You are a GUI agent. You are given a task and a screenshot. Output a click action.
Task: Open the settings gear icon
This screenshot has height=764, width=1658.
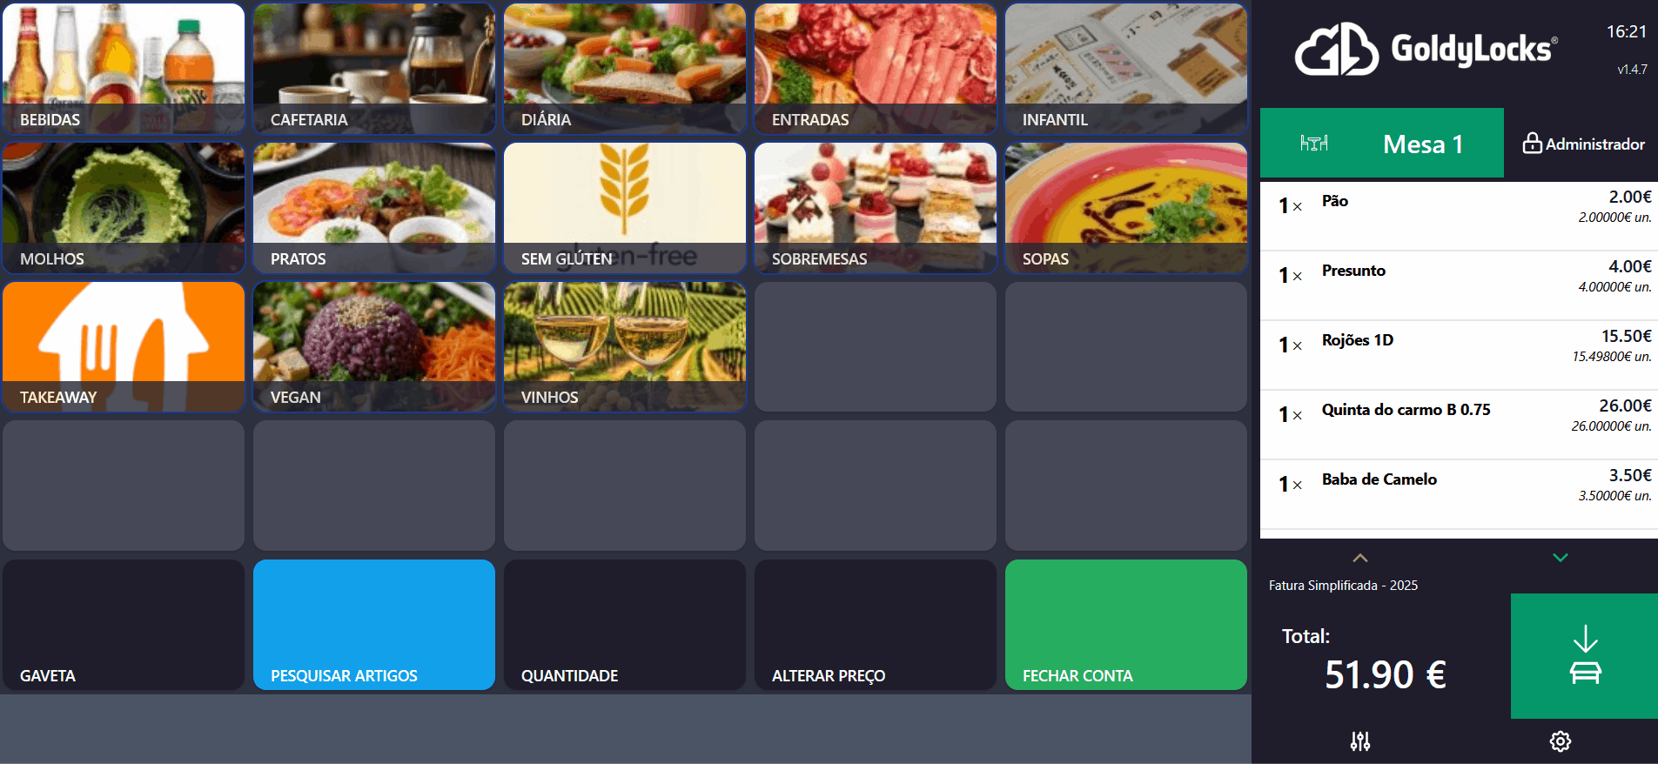point(1560,741)
